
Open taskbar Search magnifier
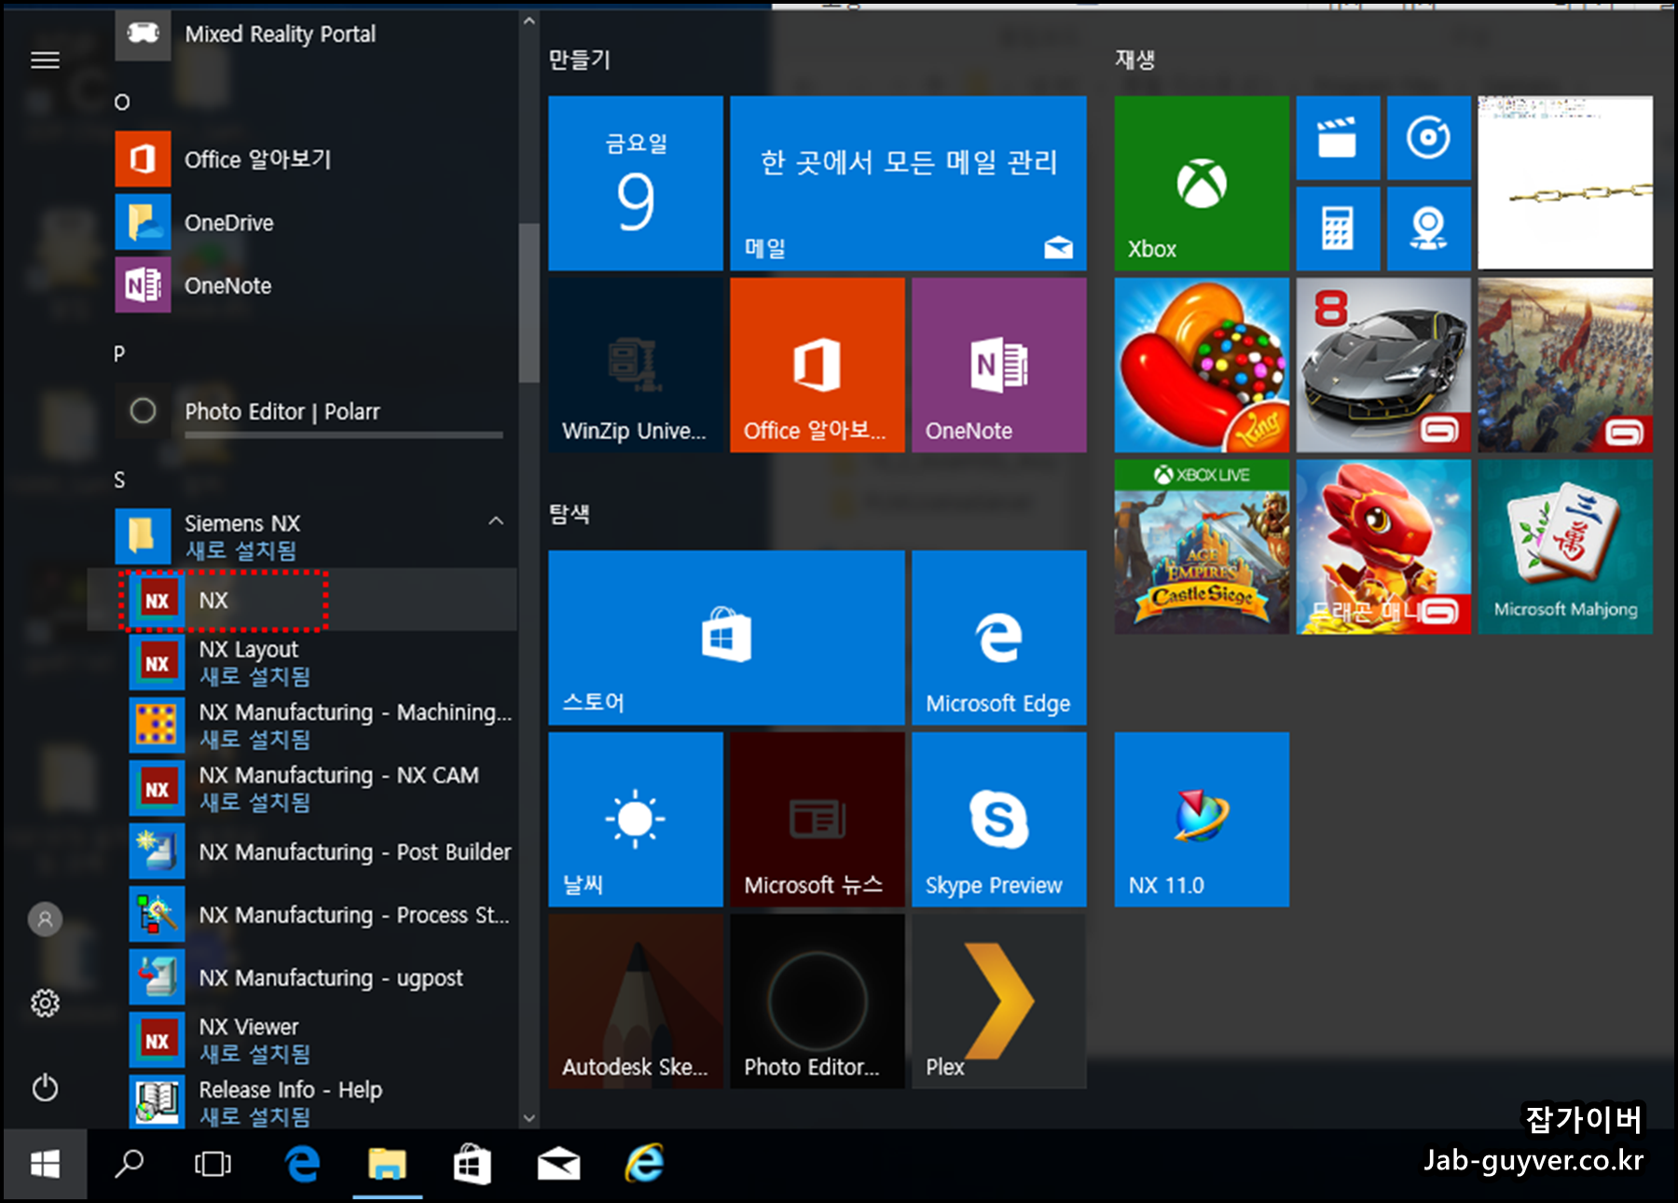[x=129, y=1164]
